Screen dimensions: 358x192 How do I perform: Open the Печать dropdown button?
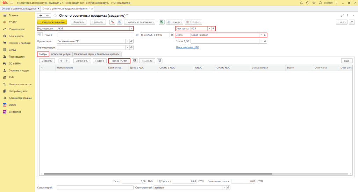pos(175,22)
